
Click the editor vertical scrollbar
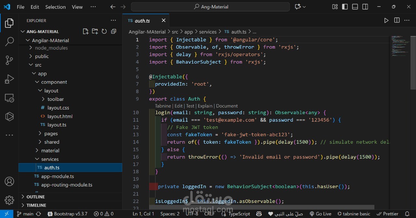pyautogui.click(x=413, y=63)
